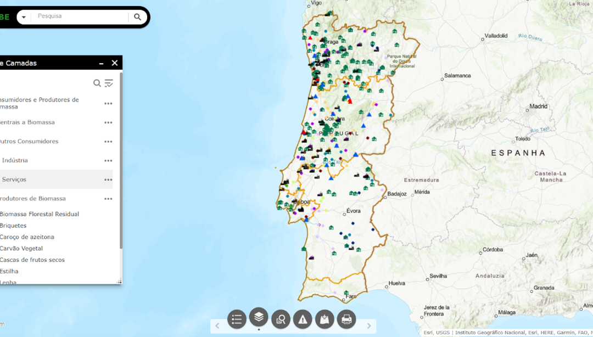Open options menu for Produtores de Biomassa
The image size is (593, 337).
(108, 199)
